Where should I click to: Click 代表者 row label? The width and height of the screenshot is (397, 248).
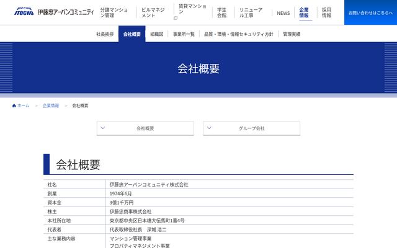point(54,230)
